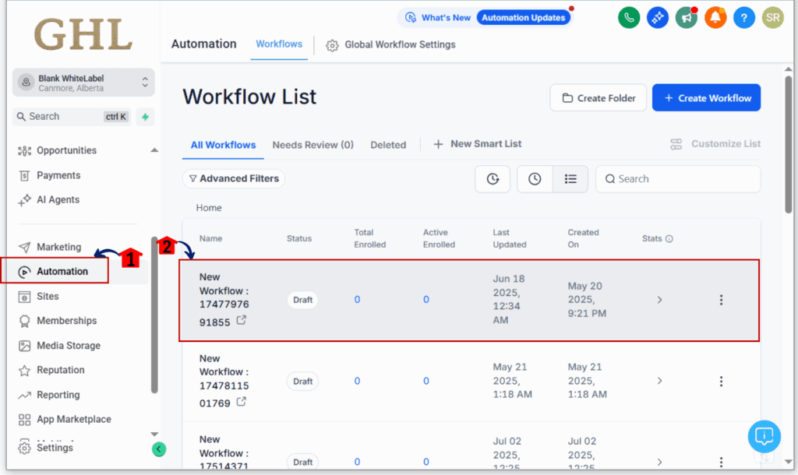Select the list view icon
798x475 pixels.
[x=570, y=179]
